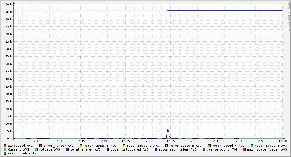
Task: Click the 18:00 time axis label
Action: 282,141
